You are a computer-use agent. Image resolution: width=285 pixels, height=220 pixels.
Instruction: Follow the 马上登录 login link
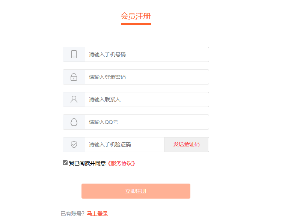pos(97,214)
